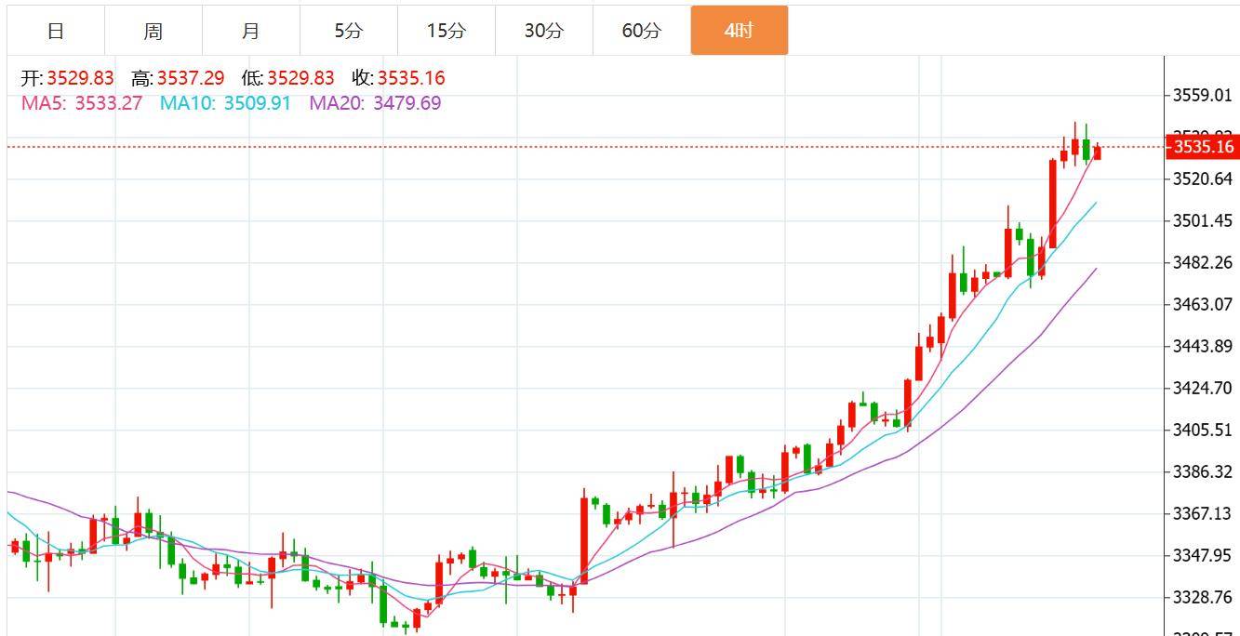The height and width of the screenshot is (636, 1240).
Task: Switch to the 5分 interval tab
Action: (x=349, y=31)
